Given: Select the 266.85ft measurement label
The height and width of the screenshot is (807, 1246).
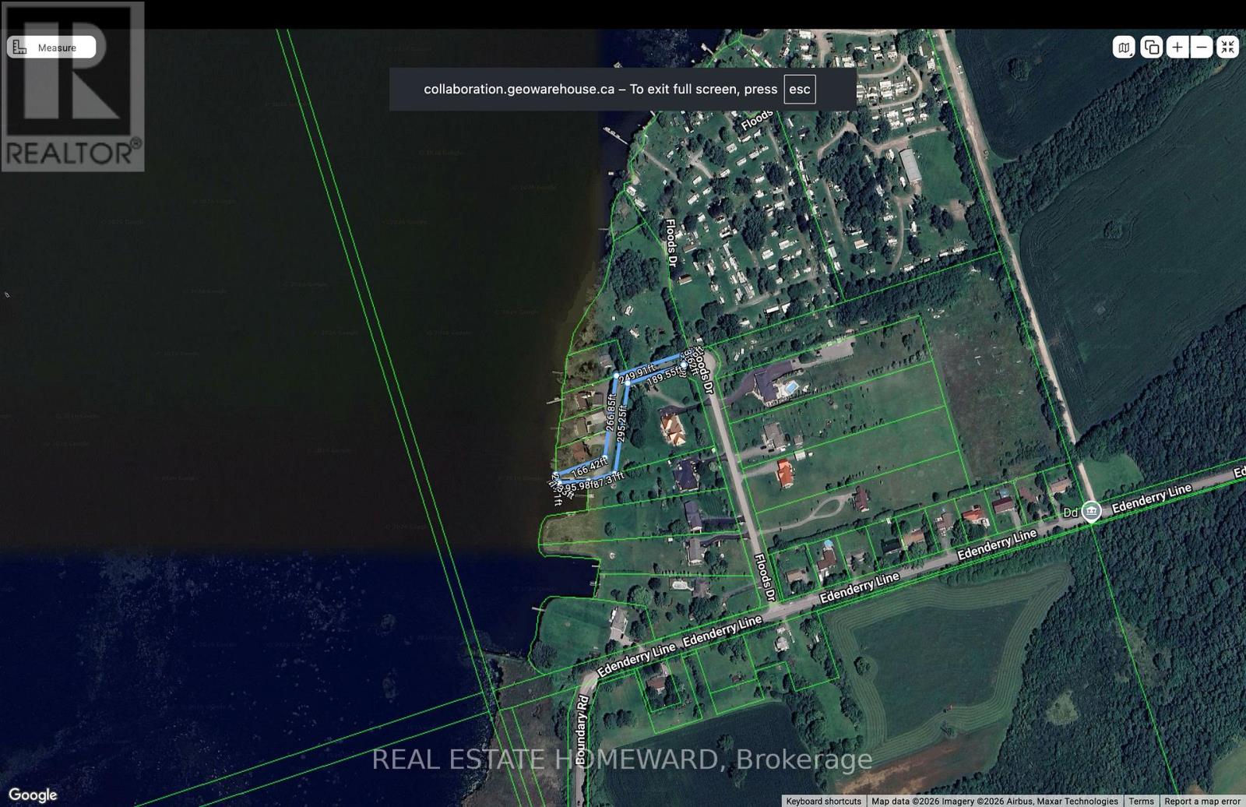Looking at the screenshot, I should point(611,413).
